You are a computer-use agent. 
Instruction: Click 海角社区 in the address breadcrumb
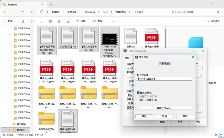[120, 12]
